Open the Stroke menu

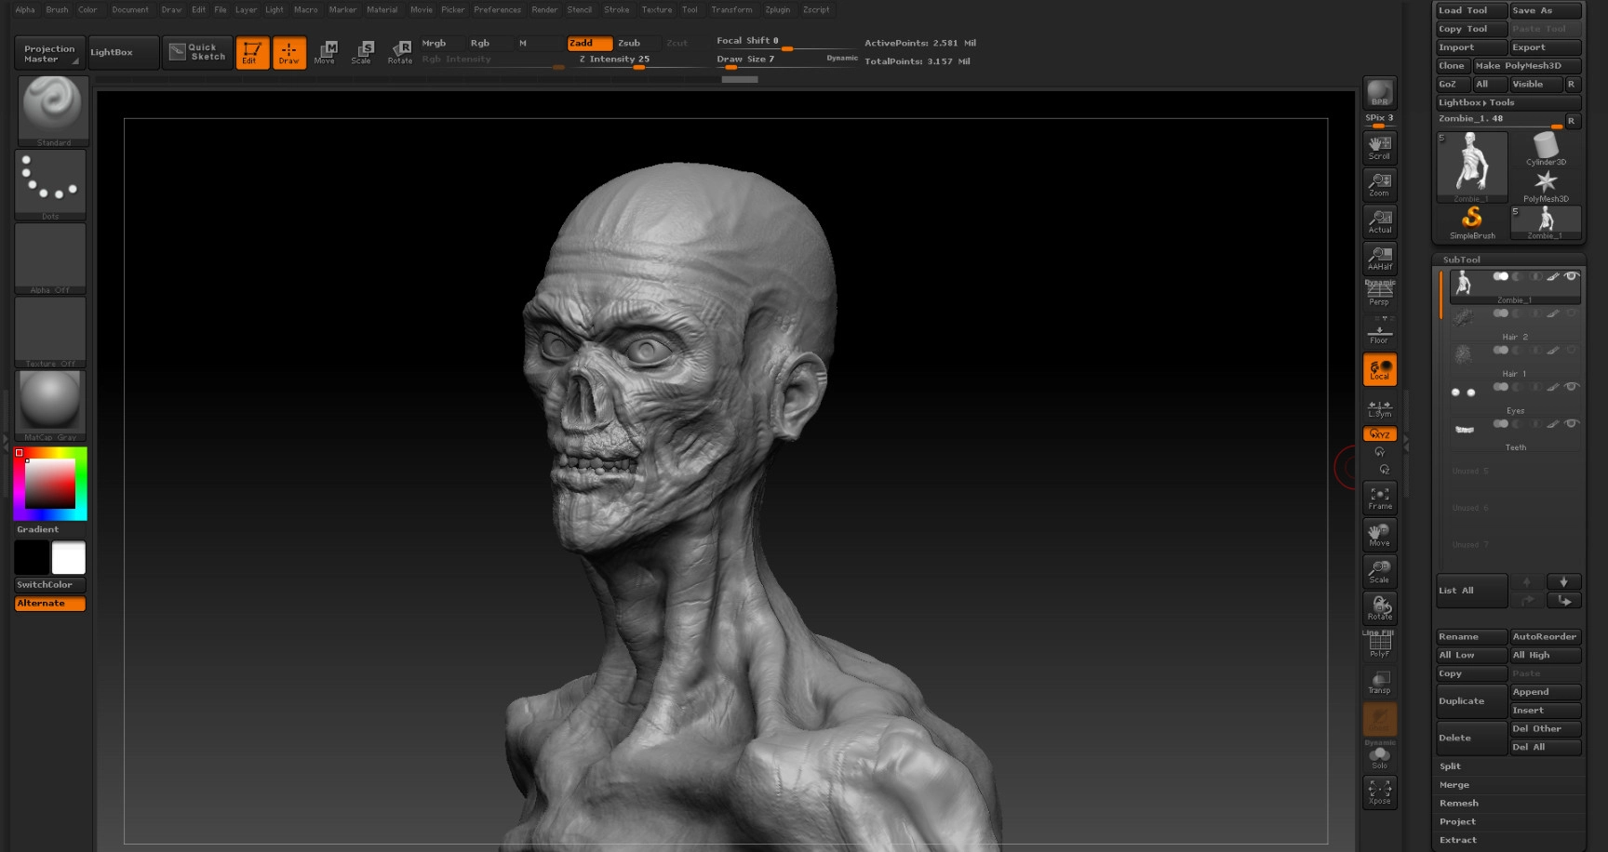(x=616, y=10)
